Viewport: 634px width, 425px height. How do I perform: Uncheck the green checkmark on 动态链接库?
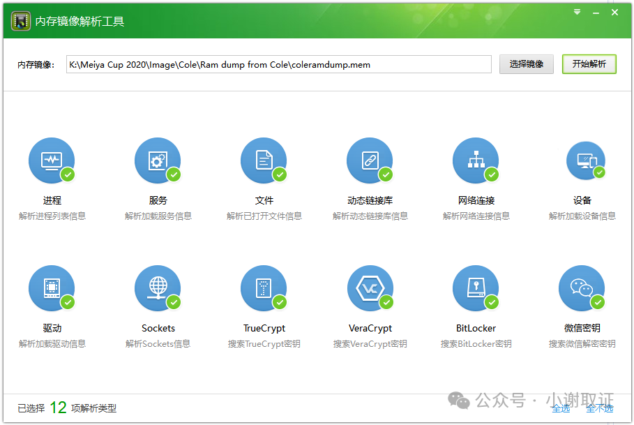click(386, 174)
